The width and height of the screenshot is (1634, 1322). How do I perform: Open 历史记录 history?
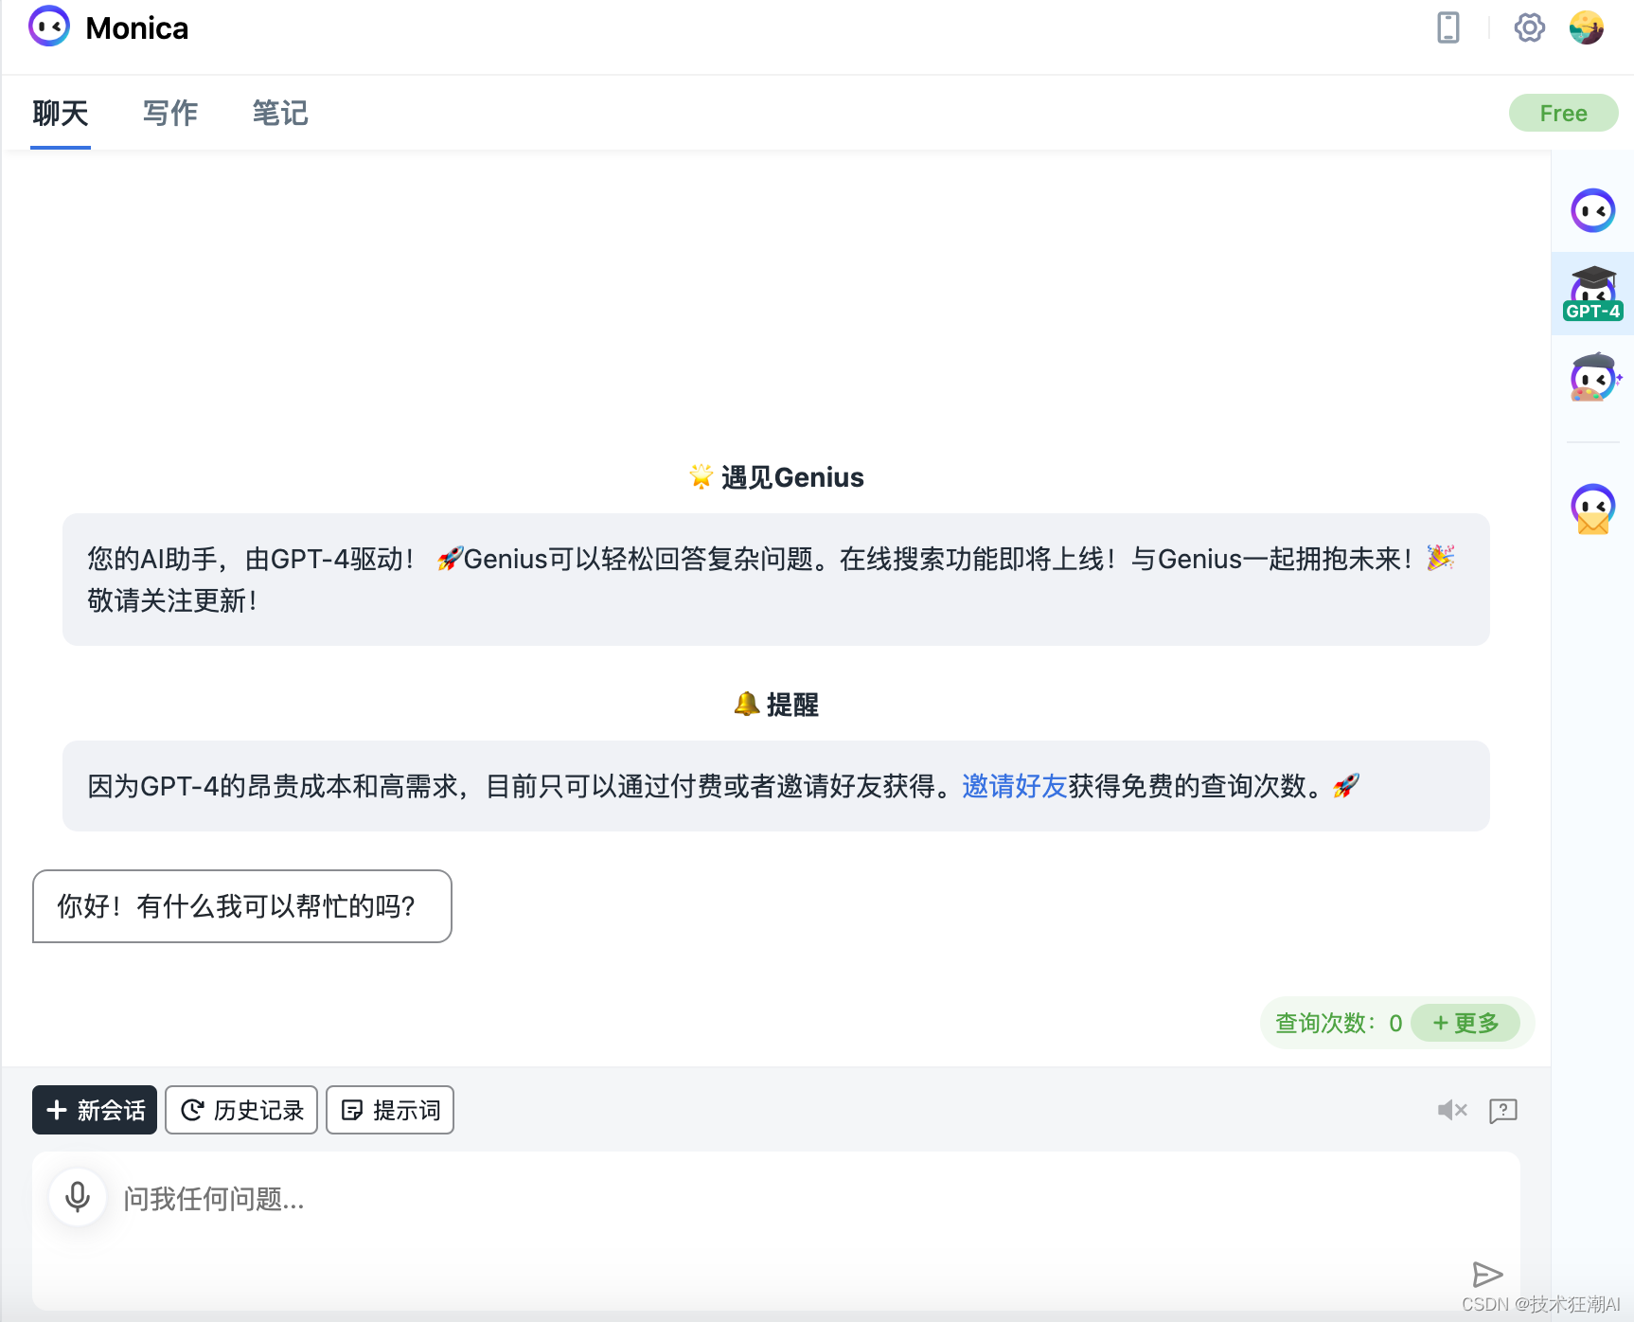tap(241, 1110)
